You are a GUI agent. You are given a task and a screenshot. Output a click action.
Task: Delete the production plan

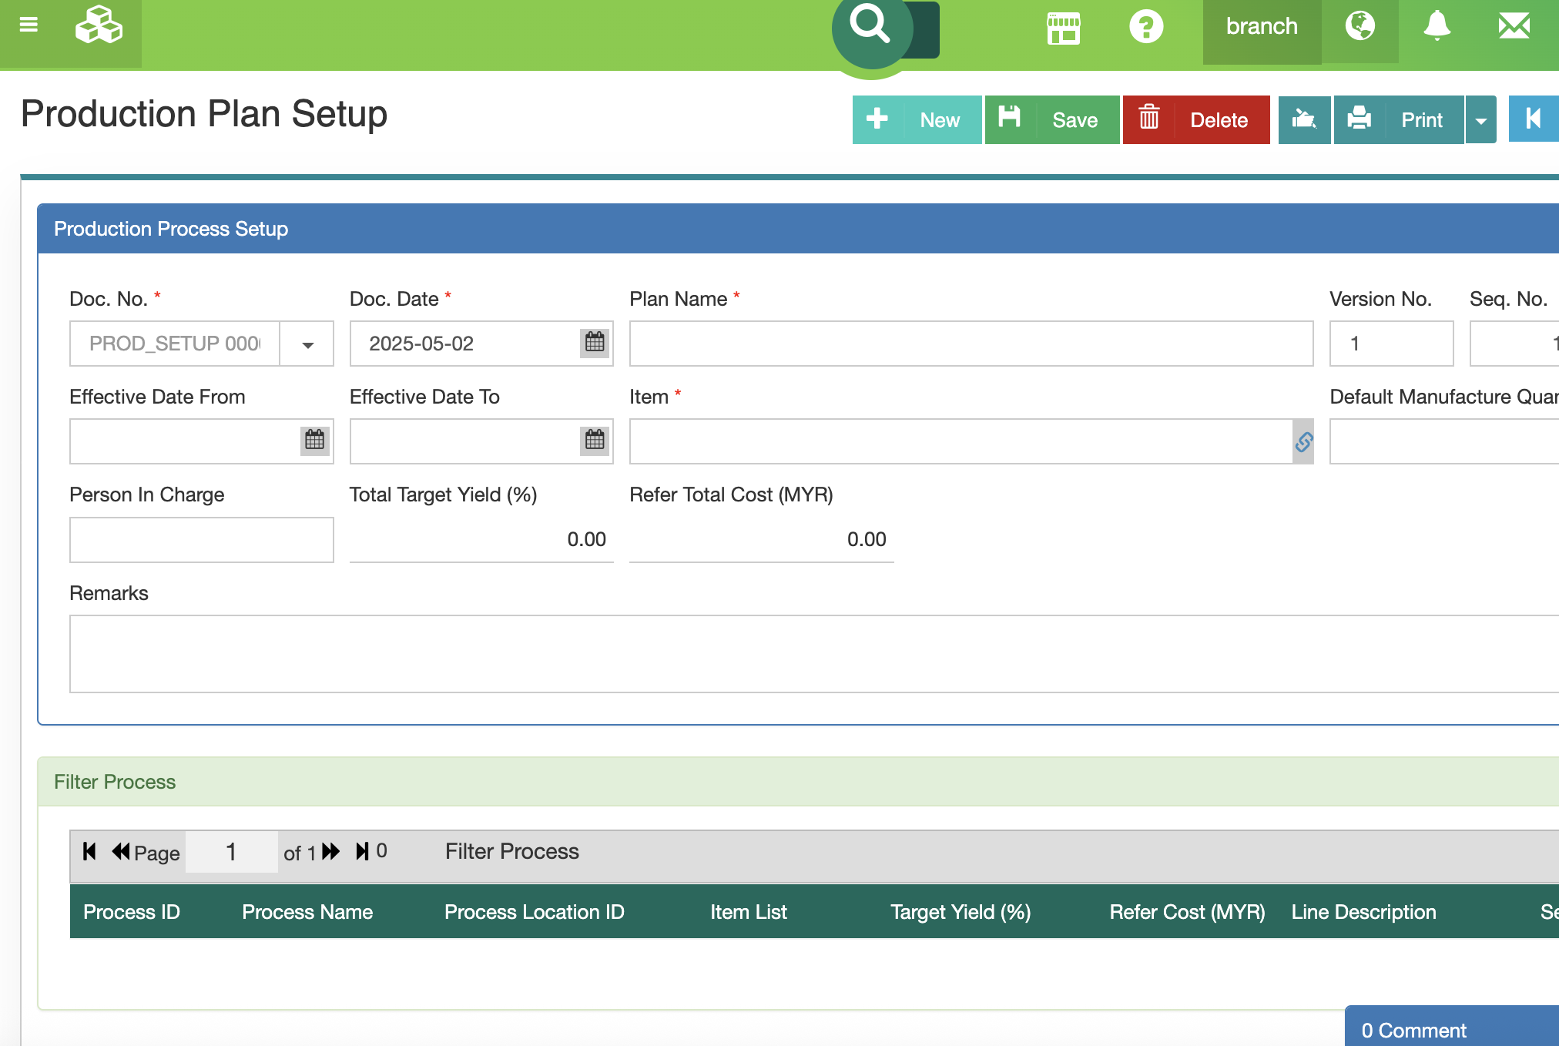pyautogui.click(x=1196, y=119)
